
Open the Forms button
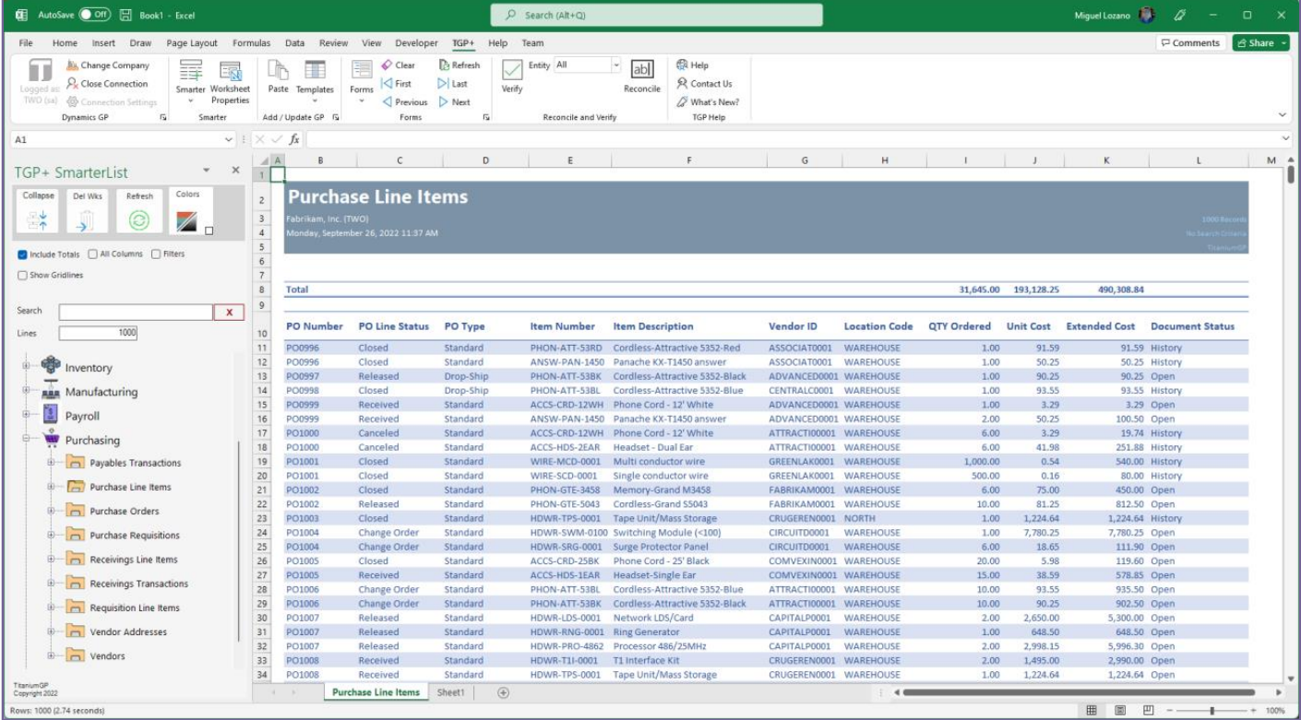pos(362,79)
